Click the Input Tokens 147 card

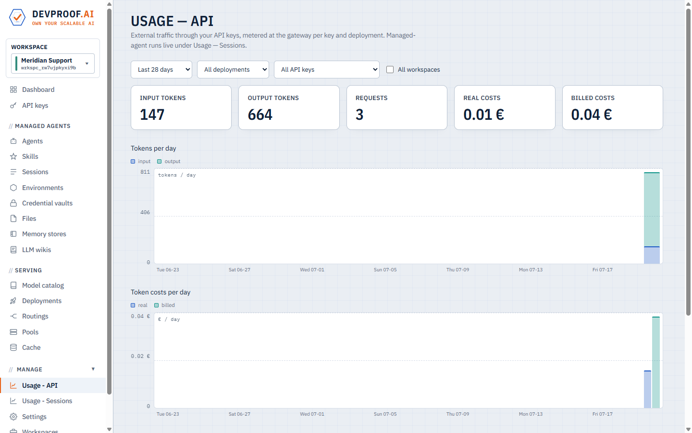[181, 108]
